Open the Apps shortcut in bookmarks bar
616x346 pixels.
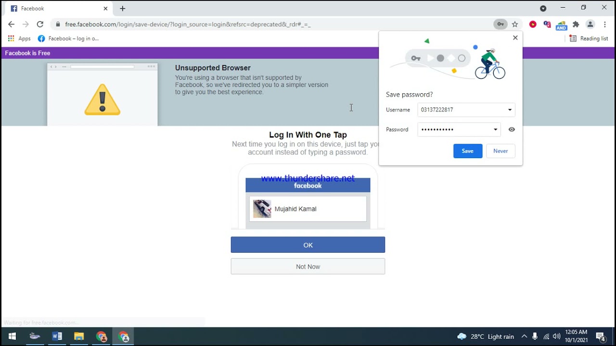tap(19, 38)
